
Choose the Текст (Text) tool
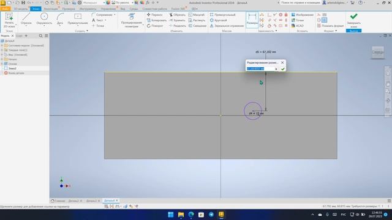(x=97, y=20)
